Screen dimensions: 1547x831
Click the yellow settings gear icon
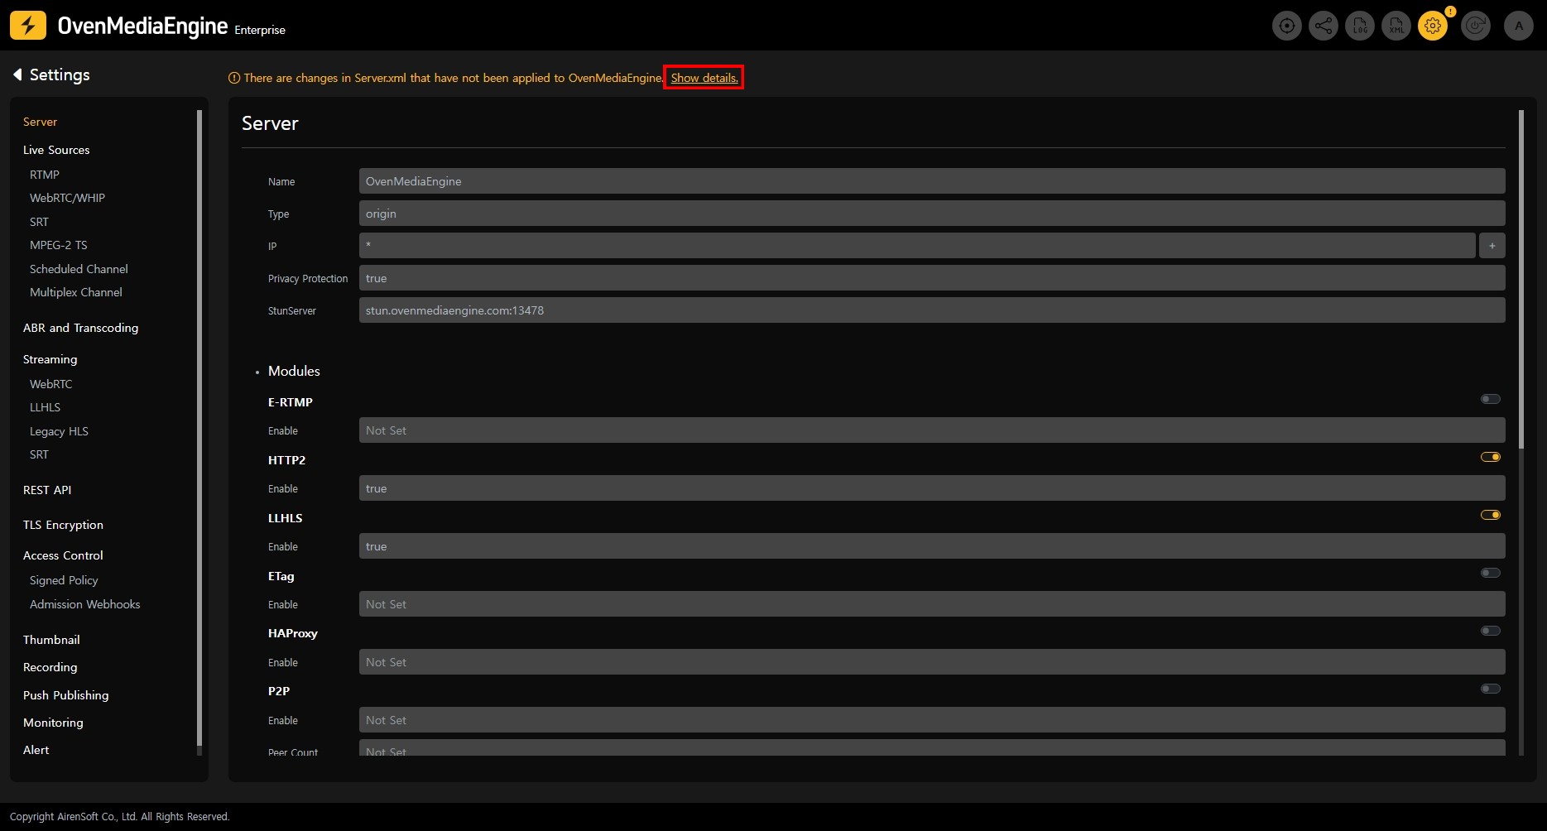coord(1433,26)
